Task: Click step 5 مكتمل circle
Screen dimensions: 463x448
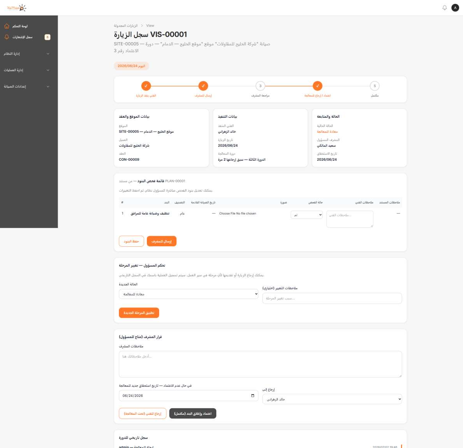Action: pyautogui.click(x=374, y=86)
